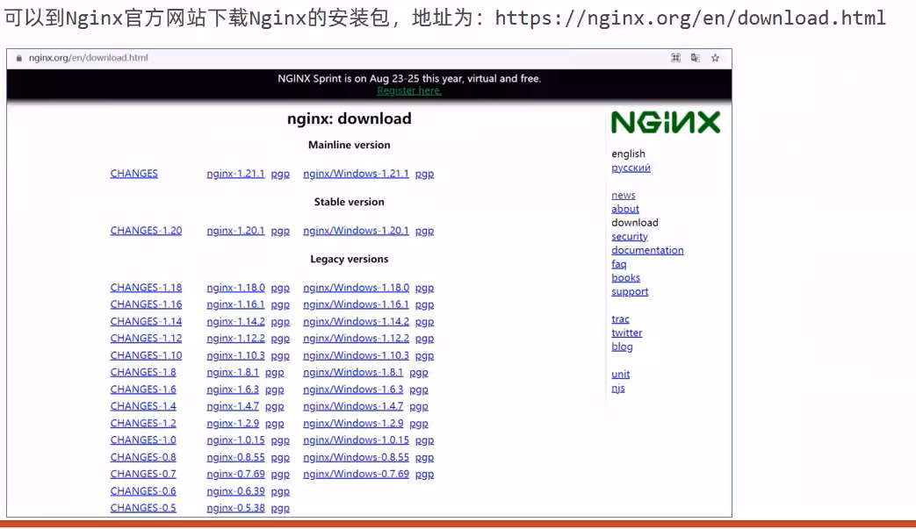Switch site language to русский
The height and width of the screenshot is (529, 916).
pos(631,168)
